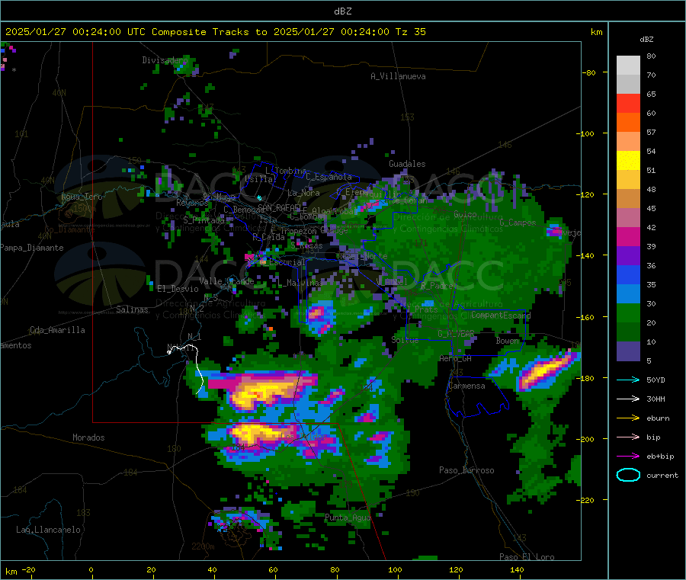Click the 'Tz 35' value in the header
The image size is (686, 580).
pyautogui.click(x=410, y=32)
